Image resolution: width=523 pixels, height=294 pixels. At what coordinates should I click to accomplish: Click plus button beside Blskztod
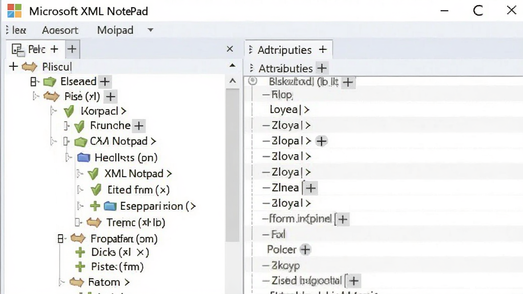click(x=348, y=82)
